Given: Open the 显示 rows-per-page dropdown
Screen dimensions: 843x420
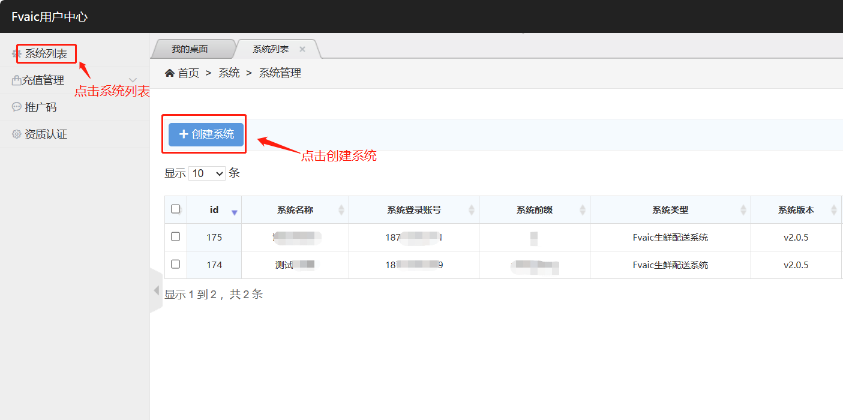Looking at the screenshot, I should pyautogui.click(x=207, y=173).
